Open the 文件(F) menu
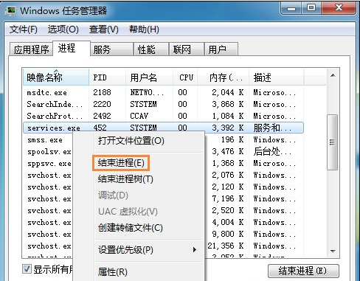Screen dimensions: 360x281 point(24,30)
